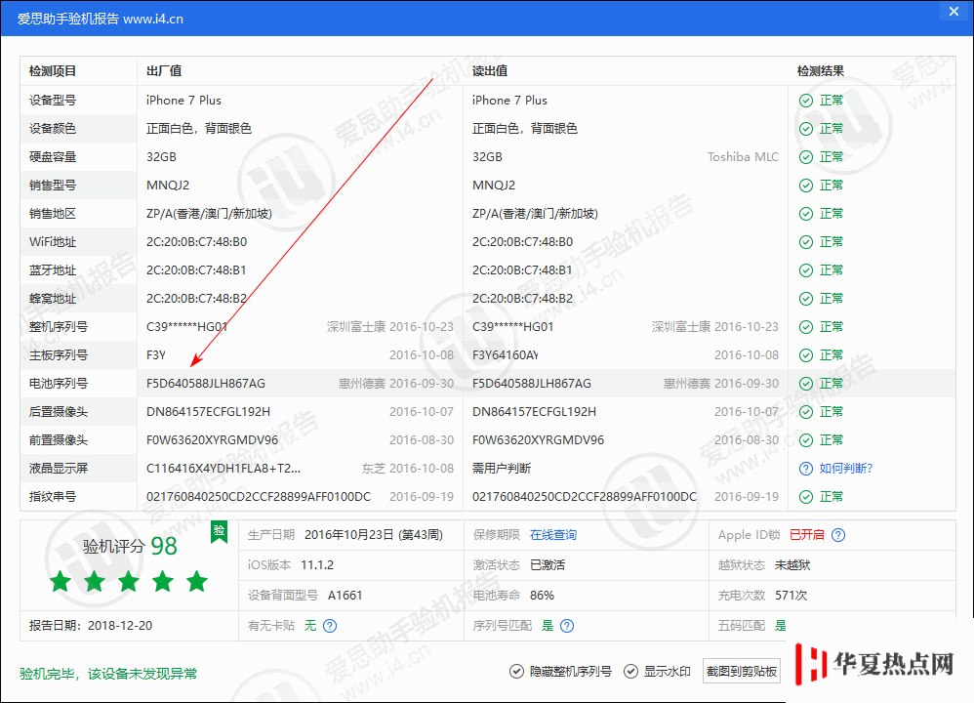Click report date 2018-12-20
The width and height of the screenshot is (974, 703).
pyautogui.click(x=120, y=626)
